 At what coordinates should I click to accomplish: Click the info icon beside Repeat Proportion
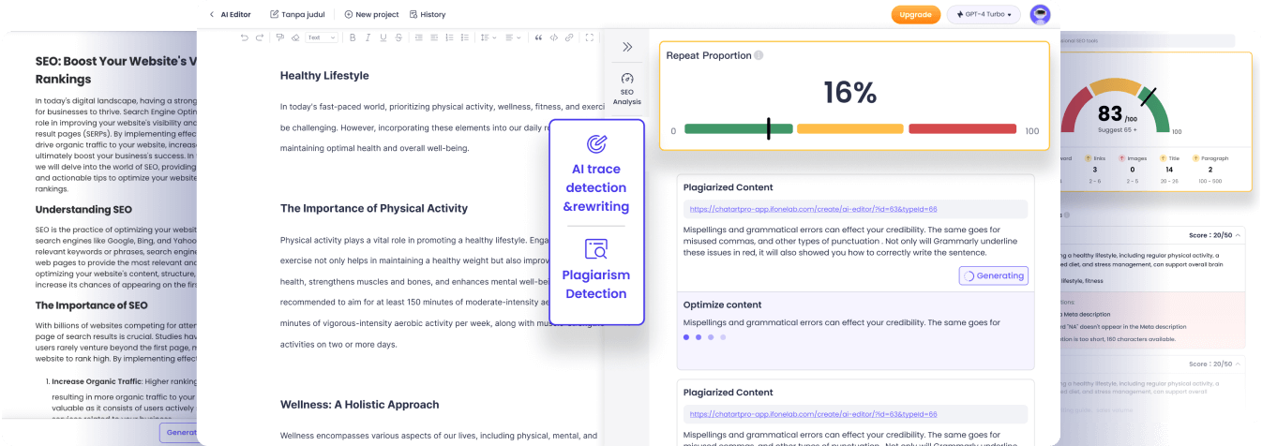click(759, 55)
